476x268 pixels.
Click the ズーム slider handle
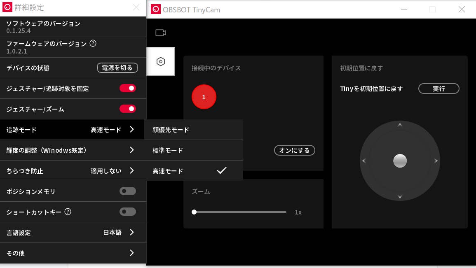click(194, 212)
